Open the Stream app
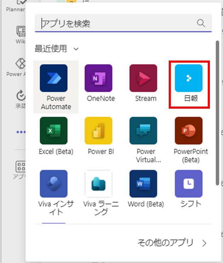 click(x=143, y=78)
